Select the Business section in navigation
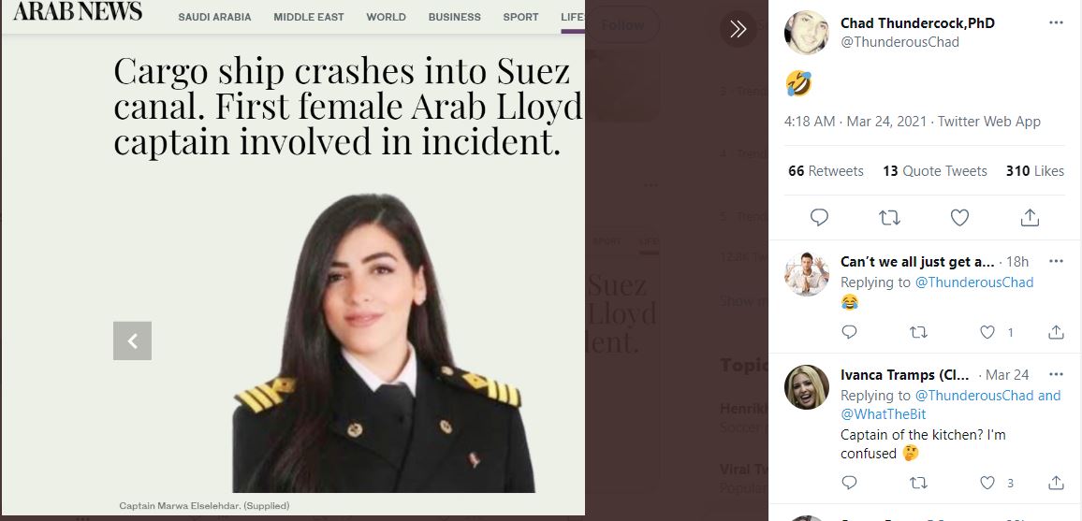Viewport: 1082px width, 521px height. click(x=454, y=17)
